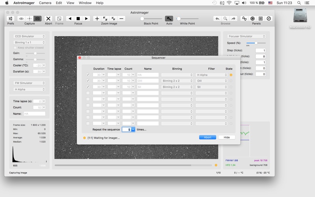Open the list panel icon
Viewport: 315px width, 197px height.
(261, 19)
